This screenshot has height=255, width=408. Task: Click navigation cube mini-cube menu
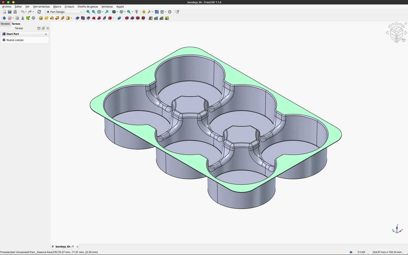click(404, 40)
